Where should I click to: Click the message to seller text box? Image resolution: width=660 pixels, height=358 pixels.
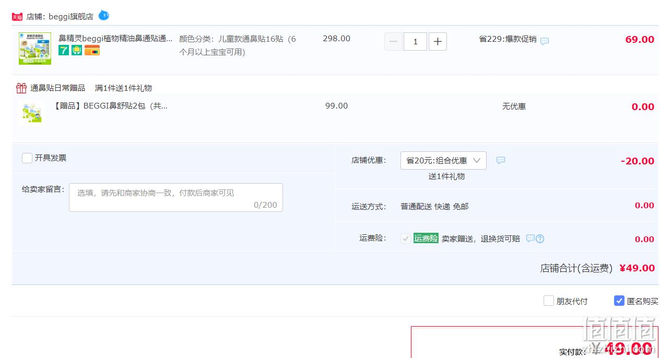click(176, 197)
